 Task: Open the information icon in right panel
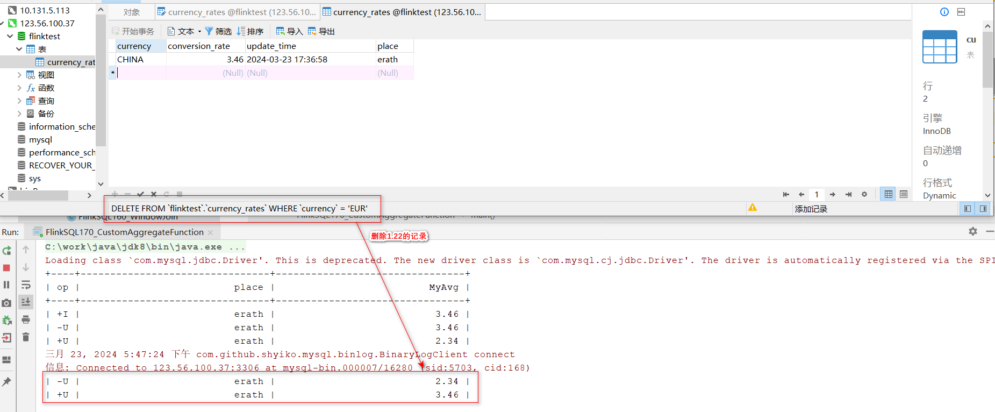[x=944, y=12]
